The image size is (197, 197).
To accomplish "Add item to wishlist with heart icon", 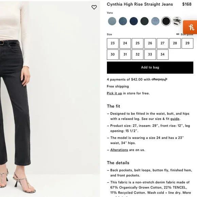I will (94, 7).
